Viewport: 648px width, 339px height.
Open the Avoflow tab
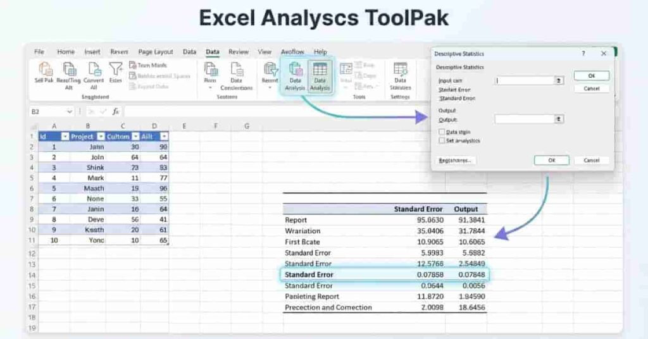pyautogui.click(x=292, y=52)
